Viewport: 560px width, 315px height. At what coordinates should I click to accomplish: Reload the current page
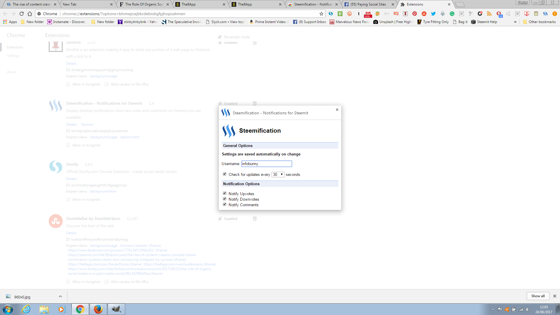22,14
